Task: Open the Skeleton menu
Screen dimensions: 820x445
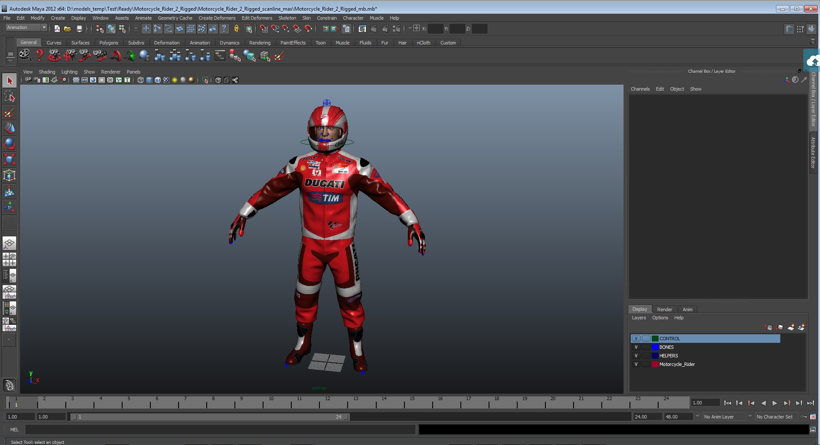Action: [287, 18]
